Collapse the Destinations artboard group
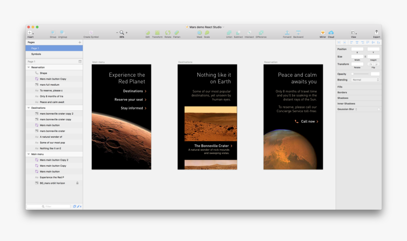The image size is (407, 241). click(28, 108)
